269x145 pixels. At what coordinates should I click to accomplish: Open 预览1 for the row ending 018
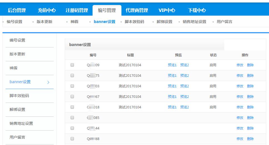click(x=172, y=107)
